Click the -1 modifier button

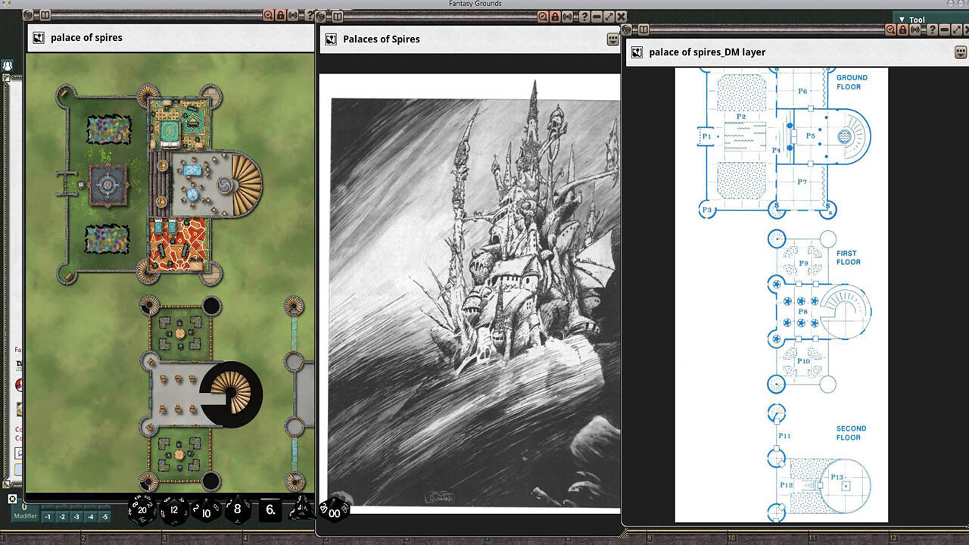point(47,516)
